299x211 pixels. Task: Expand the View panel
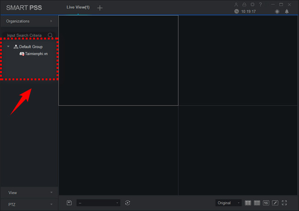click(29, 193)
